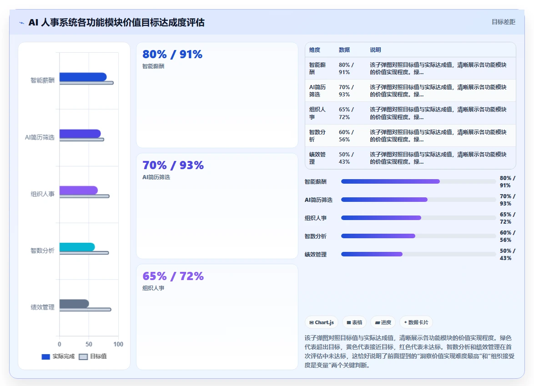534x386 pixels.
Task: Toggle the 目标值 legend item
Action: tap(93, 356)
